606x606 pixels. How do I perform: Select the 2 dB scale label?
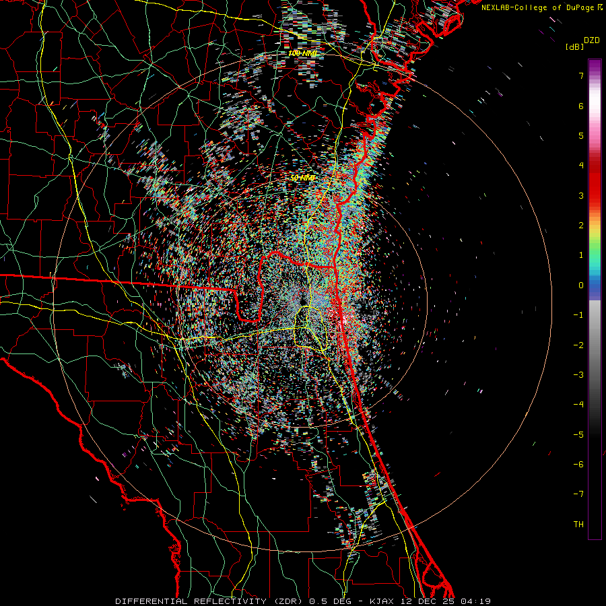point(581,226)
